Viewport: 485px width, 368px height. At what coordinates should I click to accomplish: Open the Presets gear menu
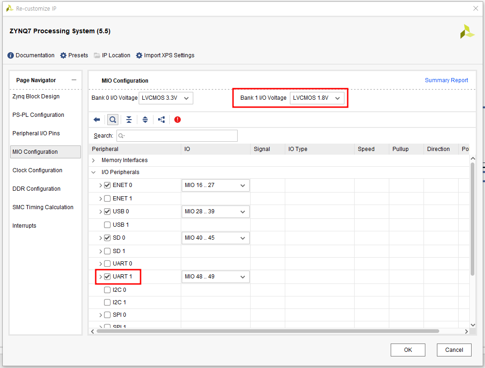coord(74,55)
